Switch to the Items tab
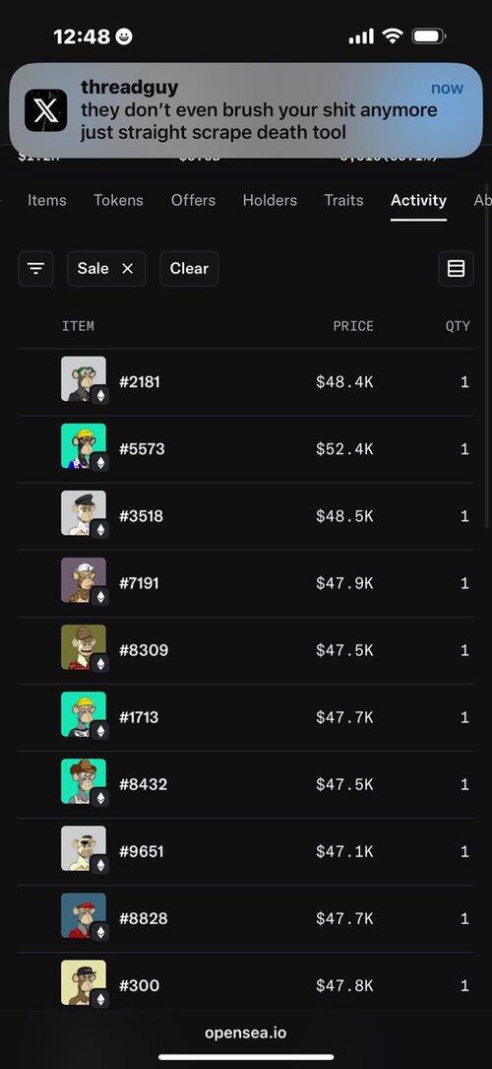This screenshot has height=1069, width=492. coord(47,200)
